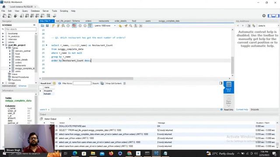Create a new table icon
The height and width of the screenshot is (157, 280).
(27, 16)
